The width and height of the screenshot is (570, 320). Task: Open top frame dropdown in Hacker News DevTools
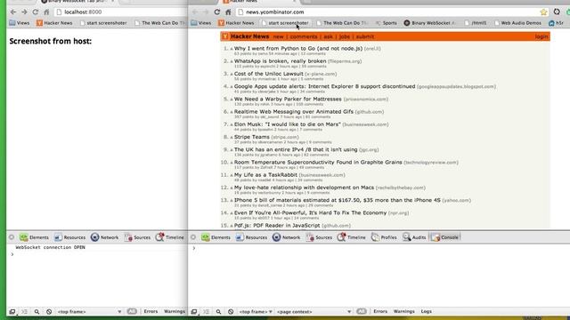click(x=256, y=312)
